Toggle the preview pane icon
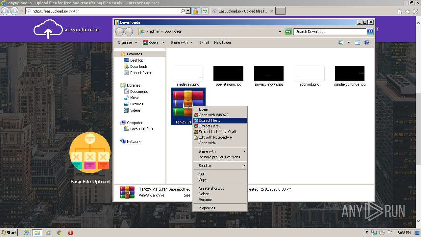Screen dimensions: 421x237 coord(358,42)
